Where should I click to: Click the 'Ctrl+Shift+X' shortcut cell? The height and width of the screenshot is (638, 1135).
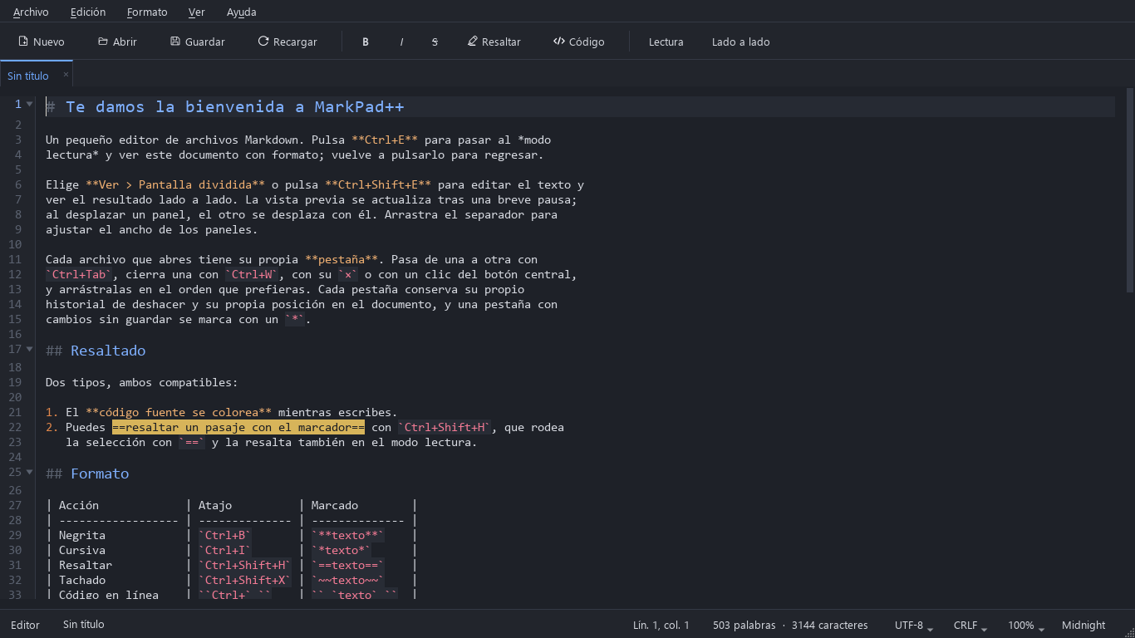(x=245, y=581)
